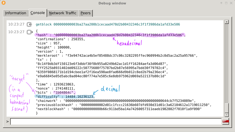Go to the Peers tab

86,13
